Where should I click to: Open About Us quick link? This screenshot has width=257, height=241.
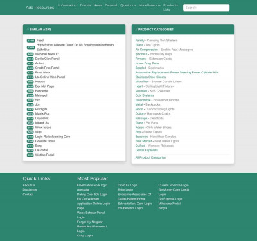pyautogui.click(x=29, y=185)
